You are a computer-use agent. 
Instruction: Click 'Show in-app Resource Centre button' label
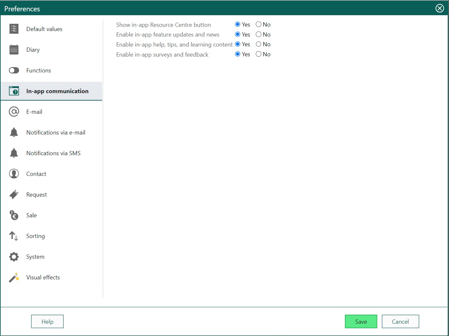164,25
